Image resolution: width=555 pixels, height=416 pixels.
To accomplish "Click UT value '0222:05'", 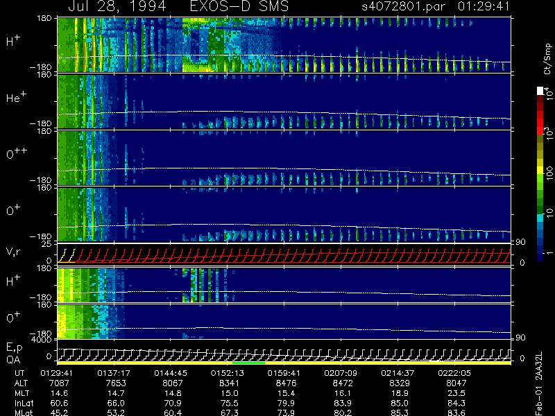I will point(454,373).
